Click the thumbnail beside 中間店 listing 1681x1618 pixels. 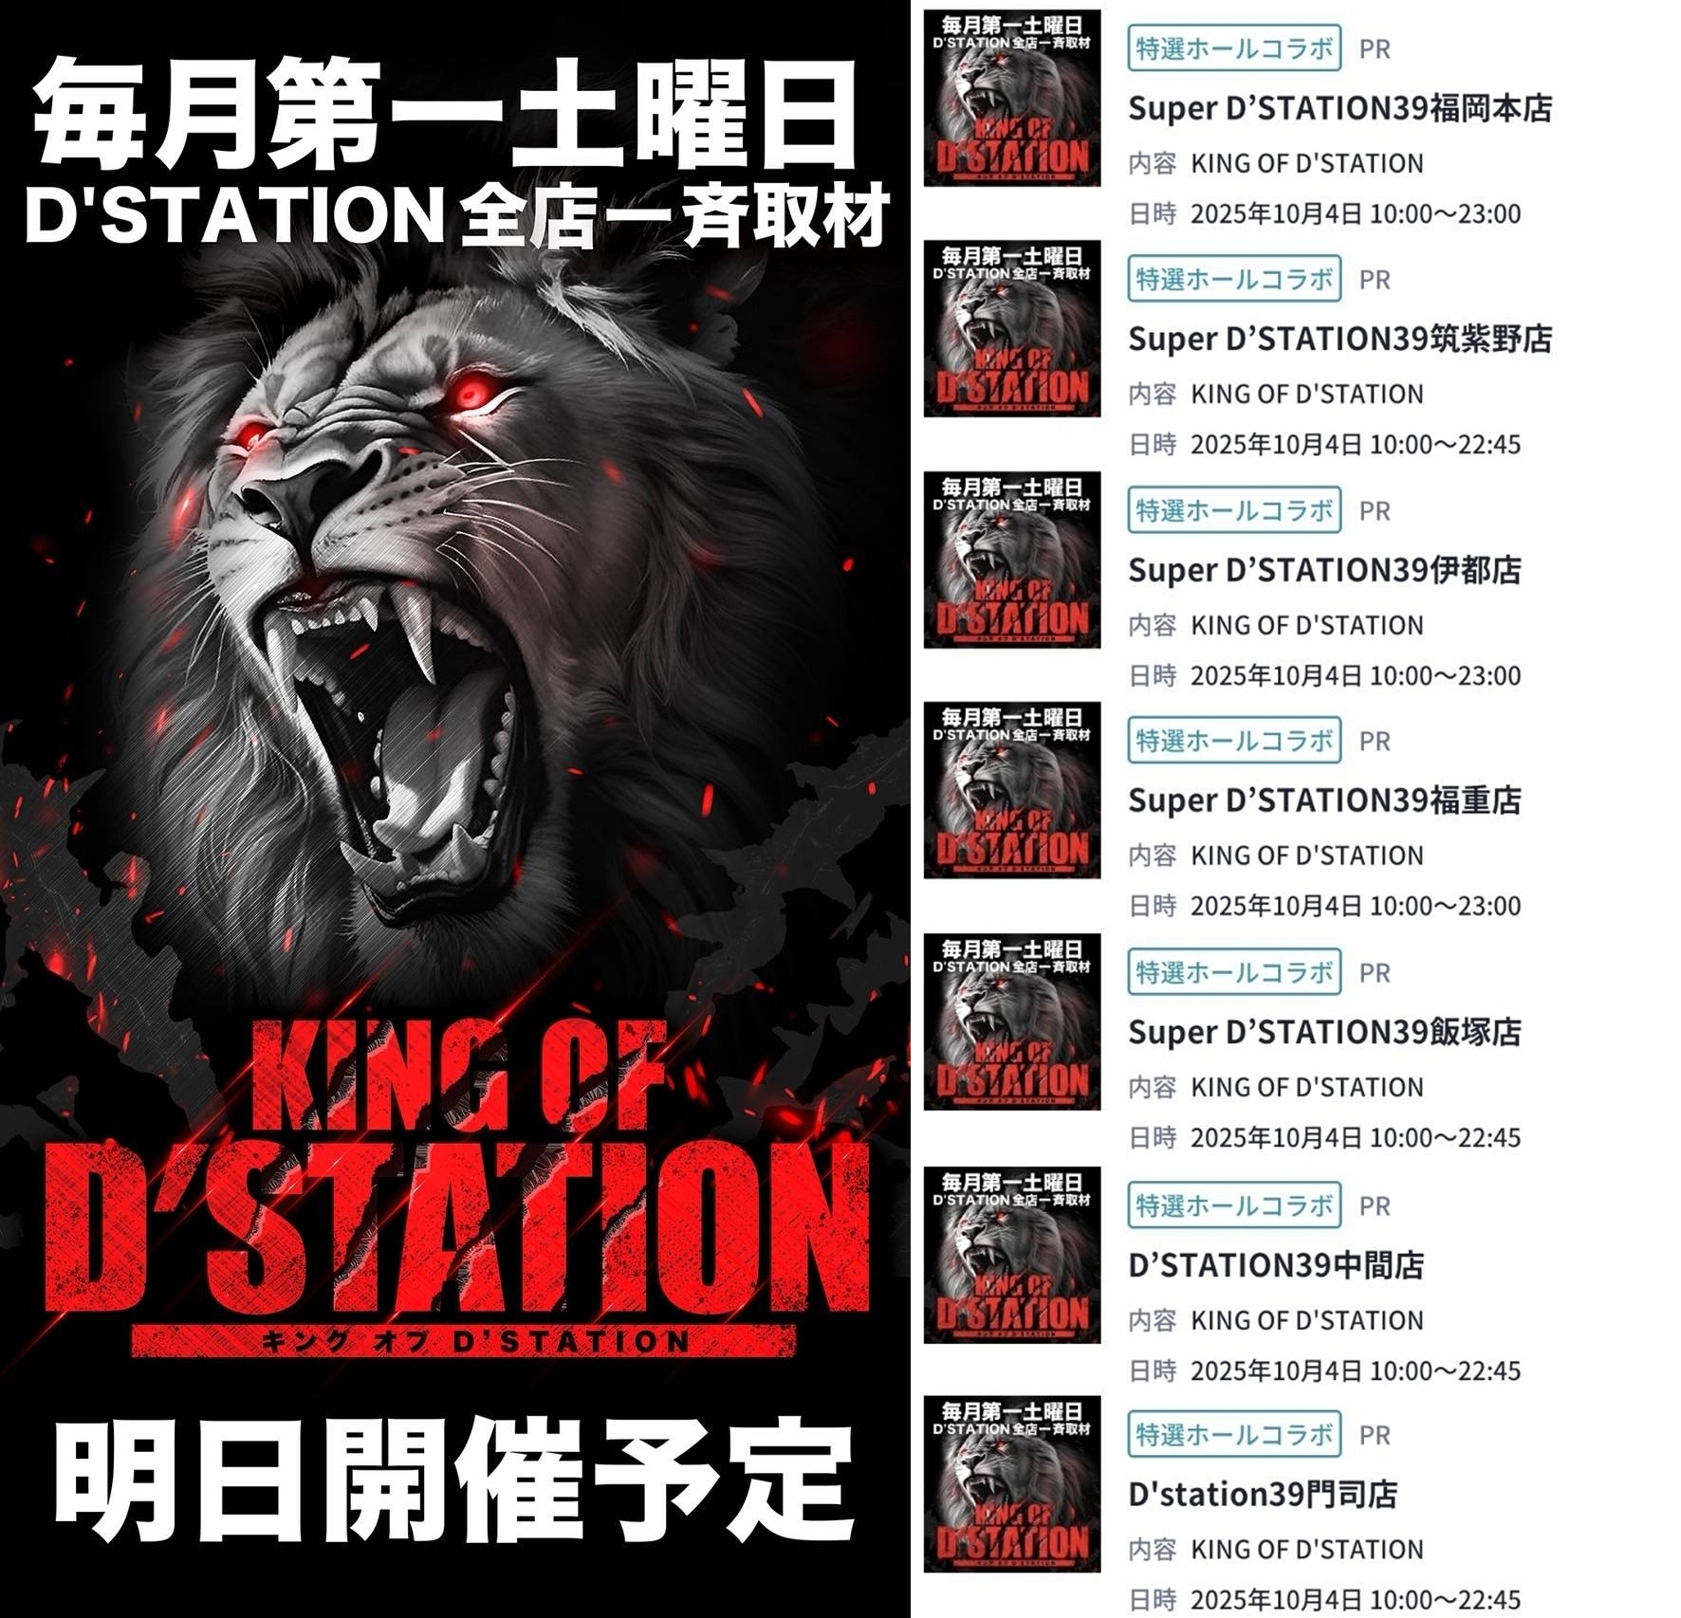point(1012,1255)
